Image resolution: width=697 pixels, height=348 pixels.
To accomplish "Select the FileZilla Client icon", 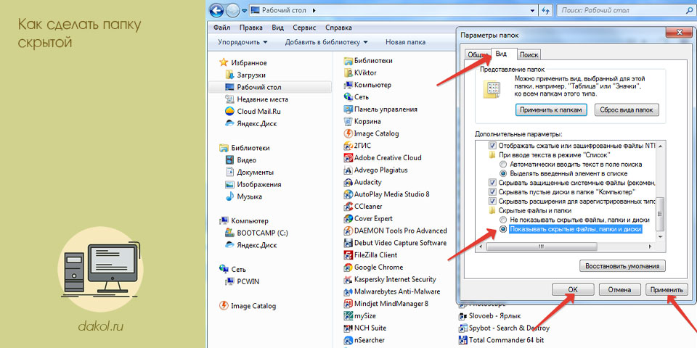I will 348,255.
